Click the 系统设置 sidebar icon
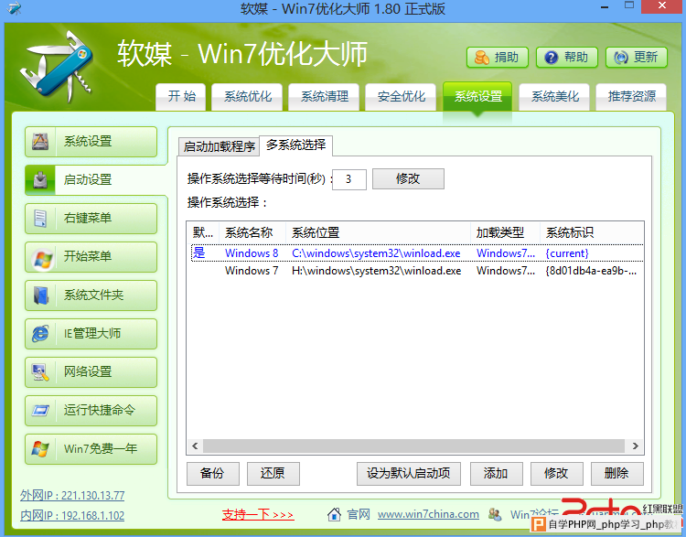 point(40,142)
